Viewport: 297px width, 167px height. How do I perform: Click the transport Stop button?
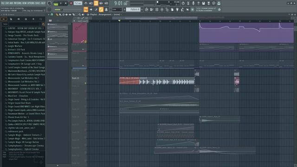(66, 3)
